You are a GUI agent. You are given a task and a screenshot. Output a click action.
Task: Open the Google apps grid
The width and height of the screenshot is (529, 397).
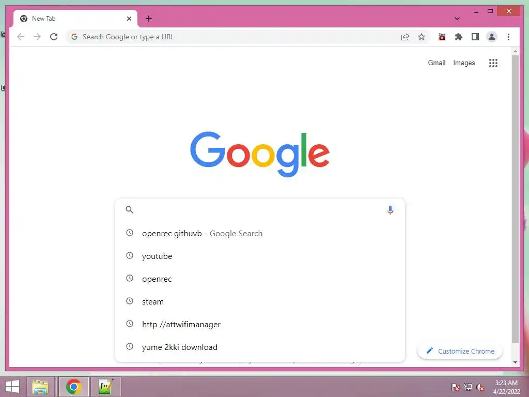(493, 63)
